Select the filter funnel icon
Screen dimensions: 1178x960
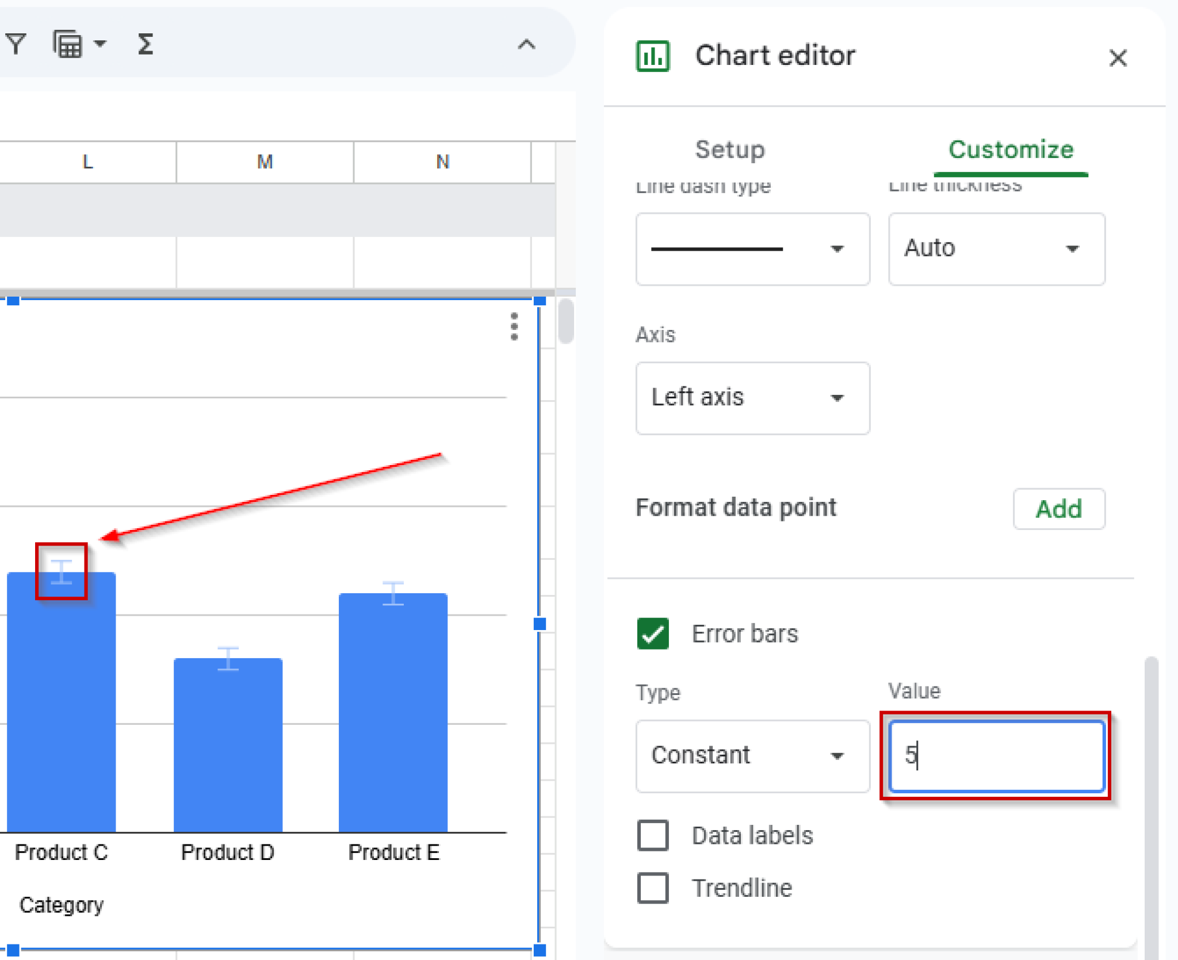point(17,43)
